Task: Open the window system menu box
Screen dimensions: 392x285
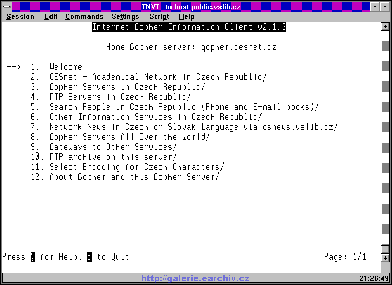Action: (7, 6)
